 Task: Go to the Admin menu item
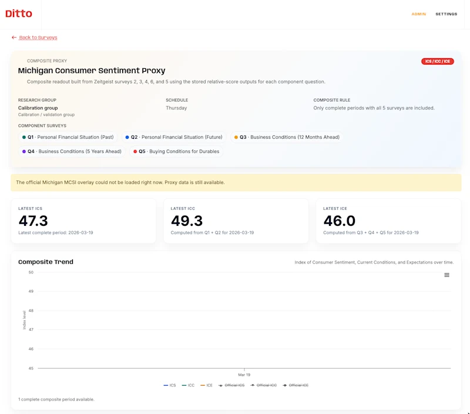point(418,14)
